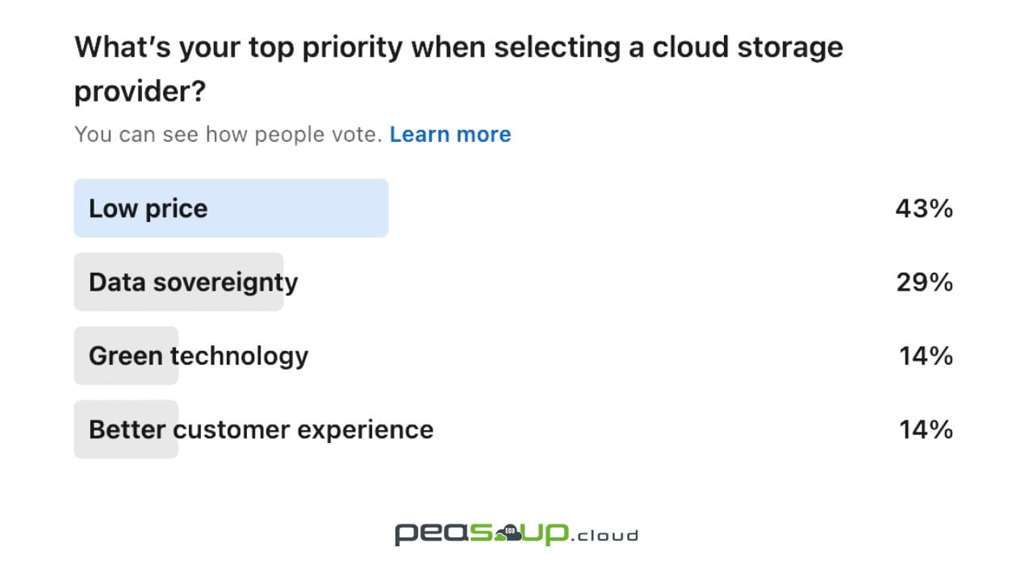This screenshot has width=1033, height=581.
Task: Click the poll question's first heading line
Action: pos(458,47)
